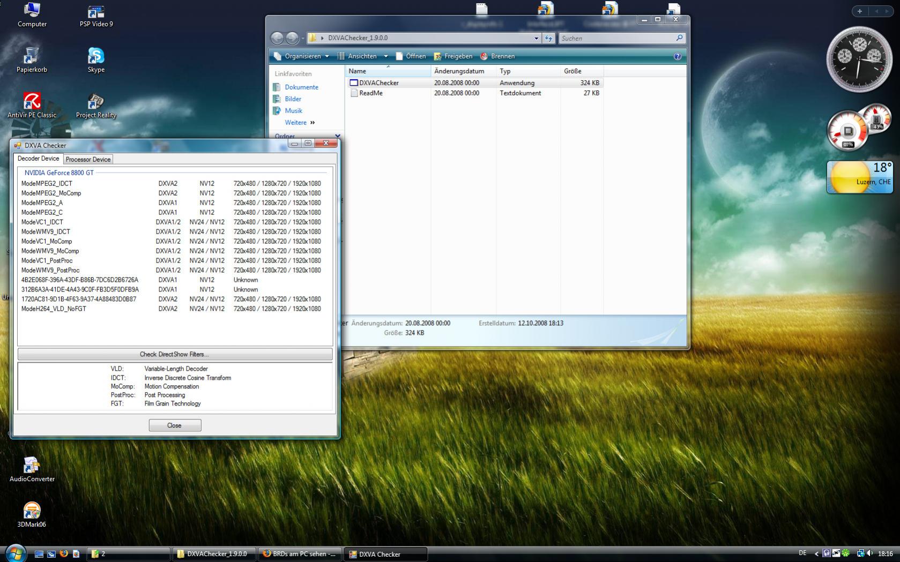Click the 18:16 taskbar clock
This screenshot has width=900, height=562.
(x=886, y=554)
